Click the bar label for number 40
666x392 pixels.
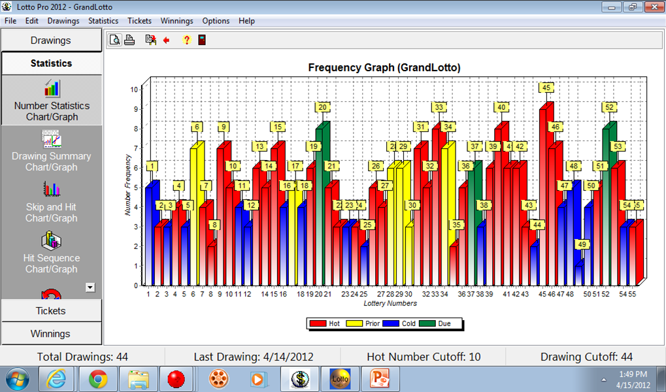(501, 107)
